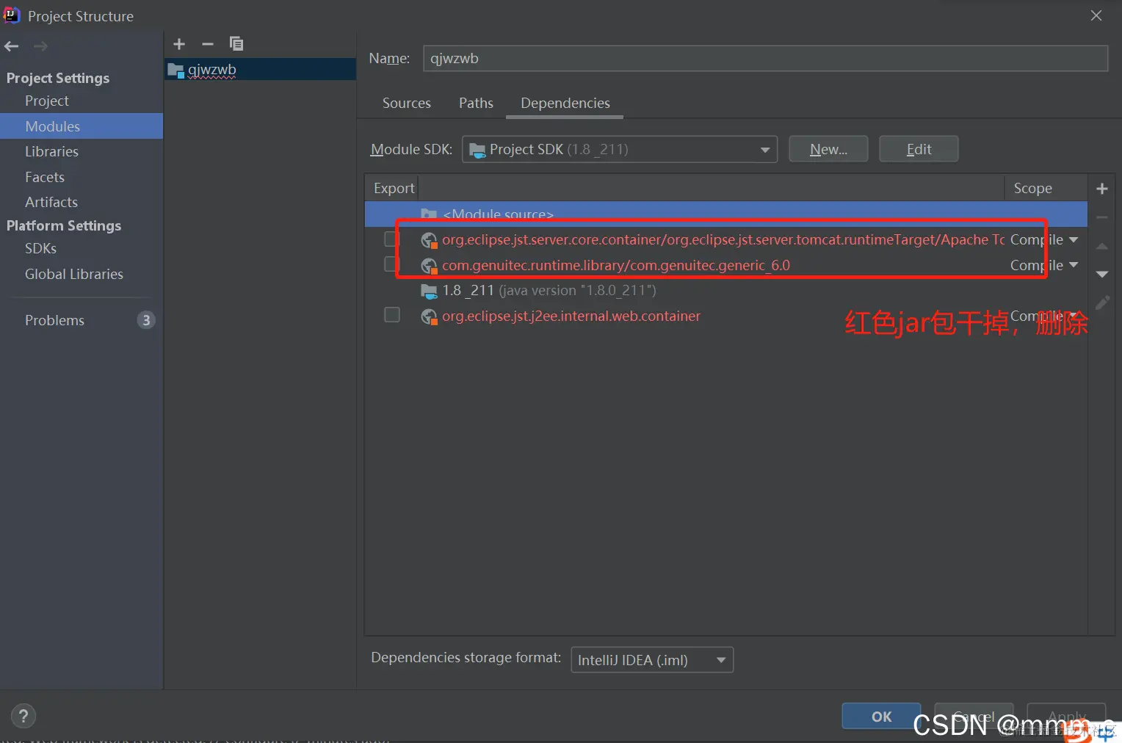
Task: Close the Project Structure dialog
Action: [1096, 15]
